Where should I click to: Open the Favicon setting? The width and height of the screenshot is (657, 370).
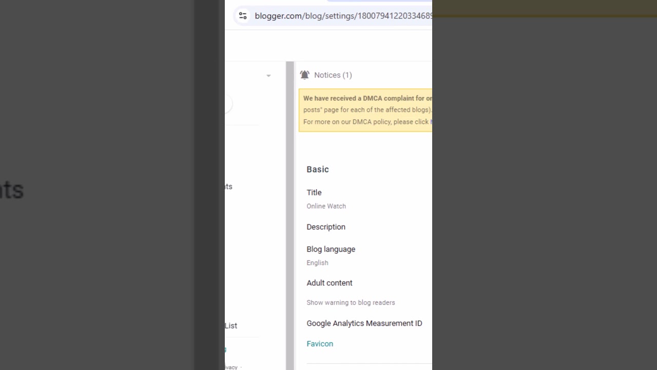(x=320, y=343)
